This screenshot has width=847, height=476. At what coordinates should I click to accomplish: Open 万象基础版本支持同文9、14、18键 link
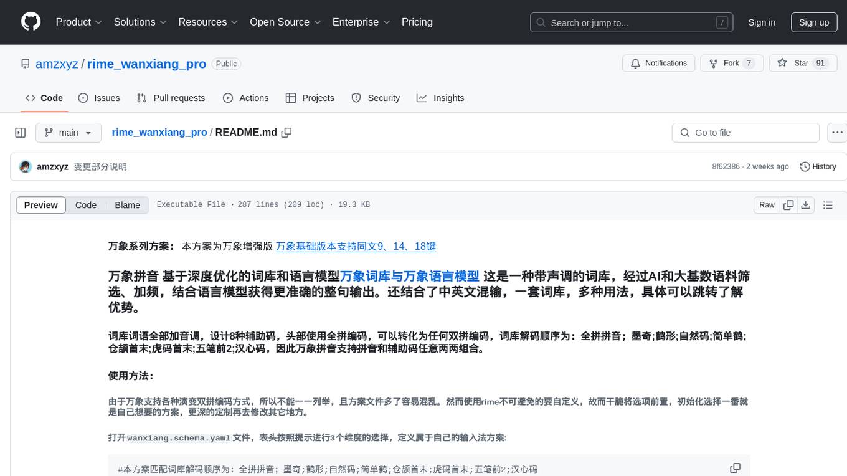click(x=356, y=246)
